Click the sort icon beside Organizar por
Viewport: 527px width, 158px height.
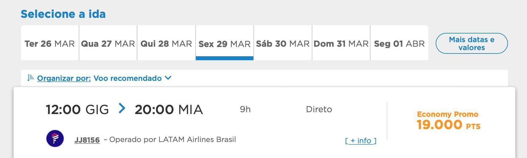click(30, 78)
